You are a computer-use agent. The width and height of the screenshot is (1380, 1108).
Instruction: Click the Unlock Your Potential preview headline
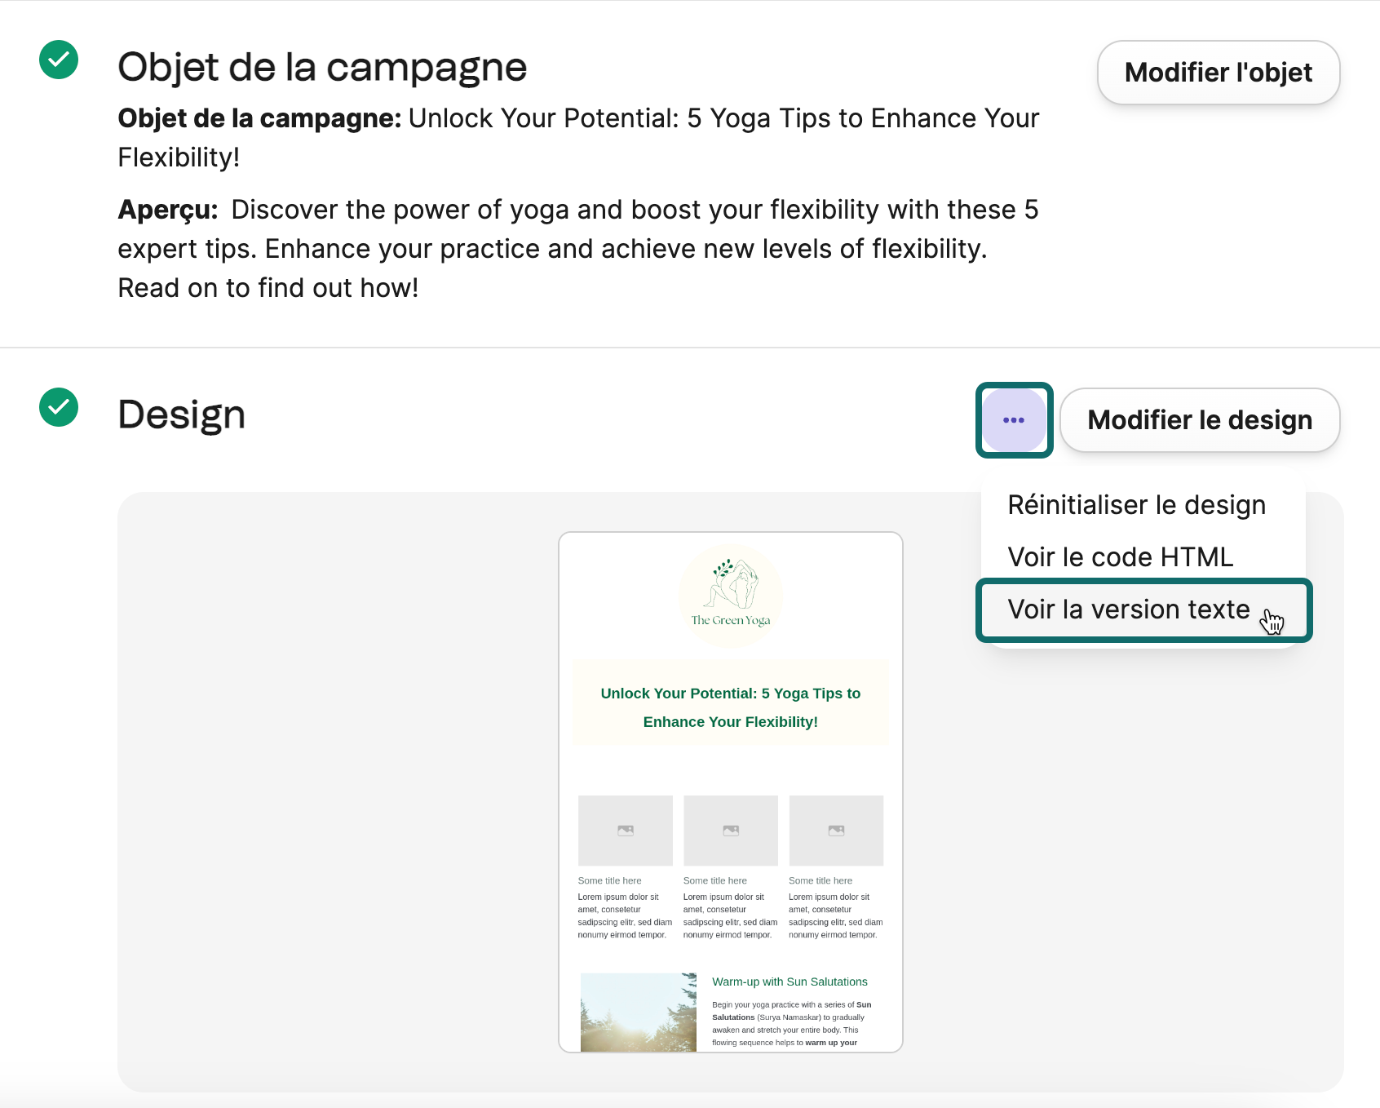click(731, 707)
